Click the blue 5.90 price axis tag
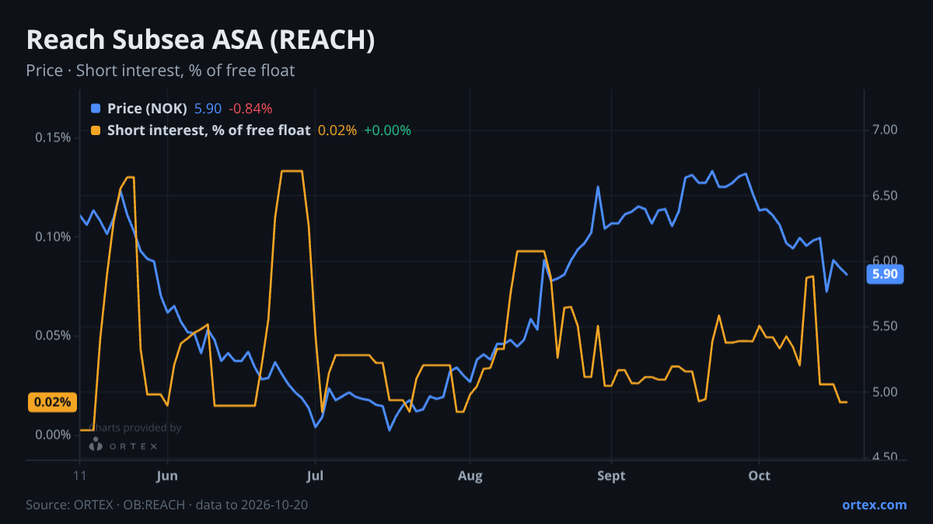This screenshot has width=933, height=524. [885, 274]
